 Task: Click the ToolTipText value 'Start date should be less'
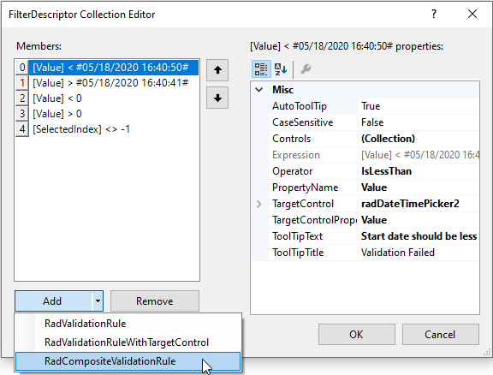[x=419, y=236]
